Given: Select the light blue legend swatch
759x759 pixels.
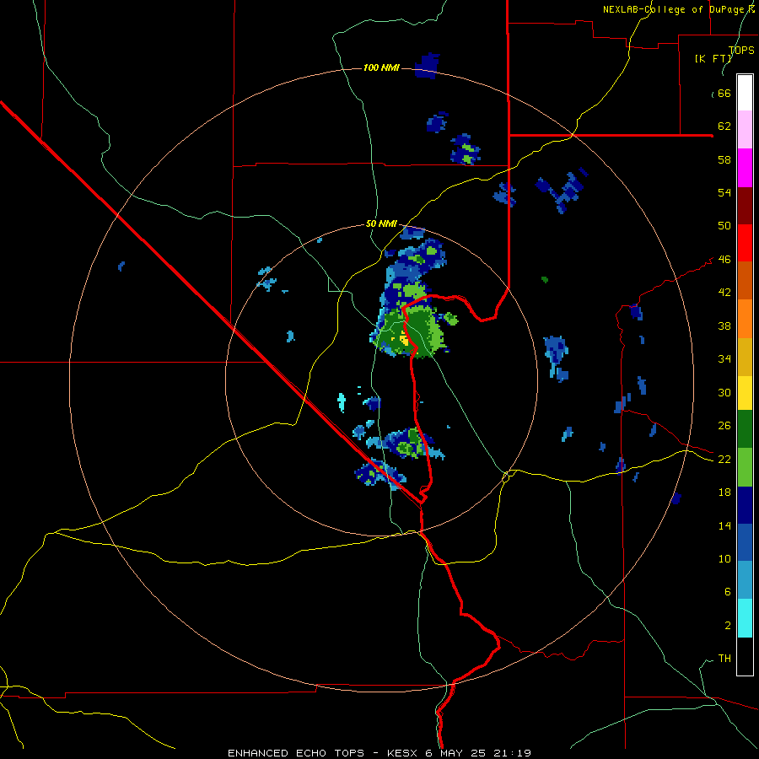Looking at the screenshot, I should coord(745,580).
